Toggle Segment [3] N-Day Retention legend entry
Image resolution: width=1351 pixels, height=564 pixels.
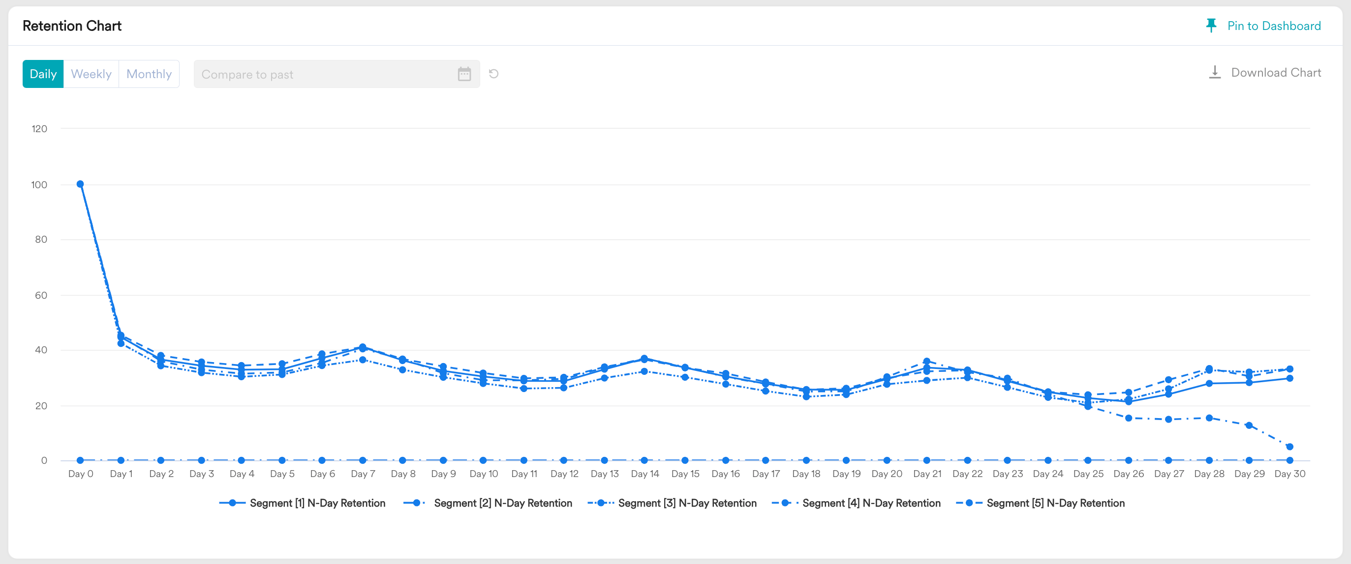coord(672,503)
